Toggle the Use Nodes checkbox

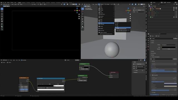coord(22,60)
